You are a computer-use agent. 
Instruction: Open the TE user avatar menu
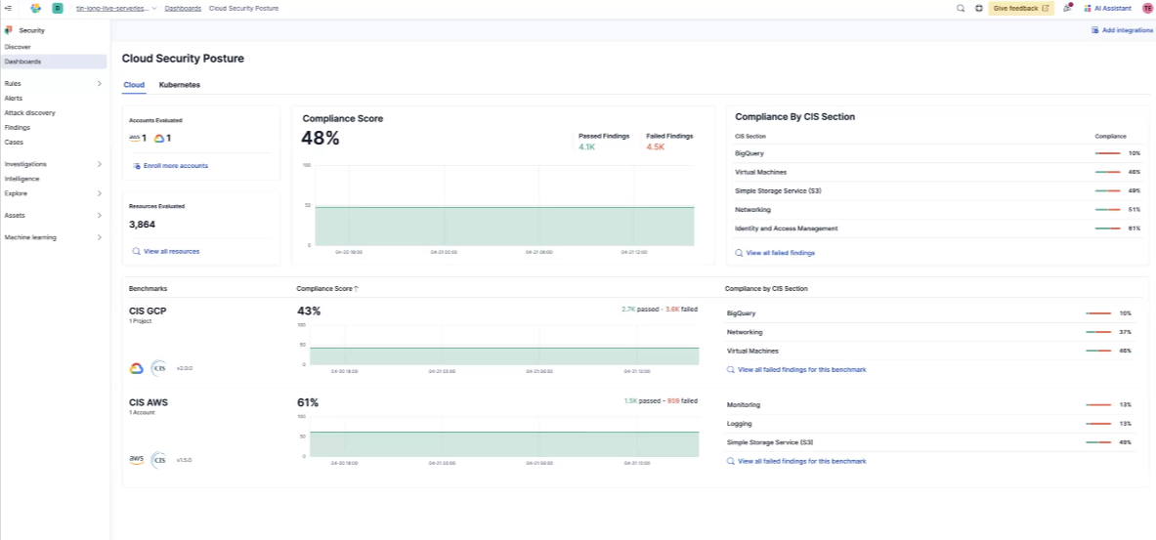tap(1147, 8)
